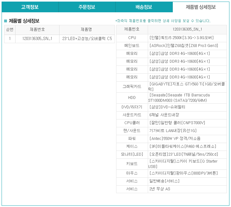Select the 제품별 상세정보 tab

(x=201, y=7)
